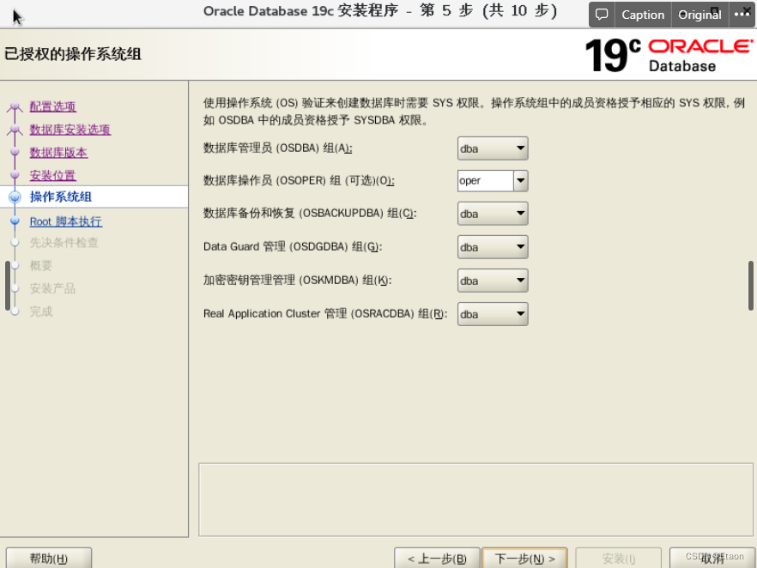This screenshot has height=568, width=757.
Task: Go to the 数据库安装选项 step
Action: pos(70,130)
